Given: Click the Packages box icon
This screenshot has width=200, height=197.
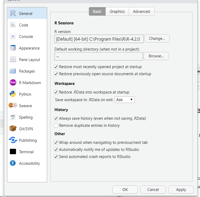Looking at the screenshot, I should [x=13, y=71].
